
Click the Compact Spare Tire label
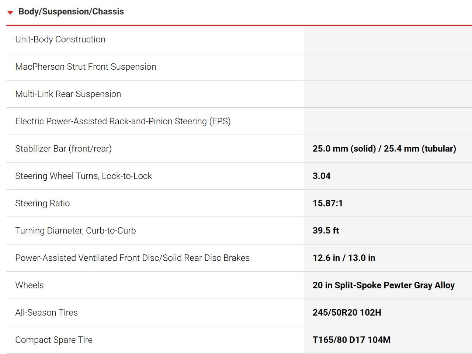pyautogui.click(x=54, y=340)
